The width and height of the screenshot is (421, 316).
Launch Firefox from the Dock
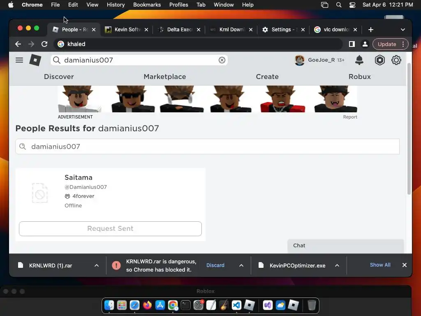coord(147,305)
